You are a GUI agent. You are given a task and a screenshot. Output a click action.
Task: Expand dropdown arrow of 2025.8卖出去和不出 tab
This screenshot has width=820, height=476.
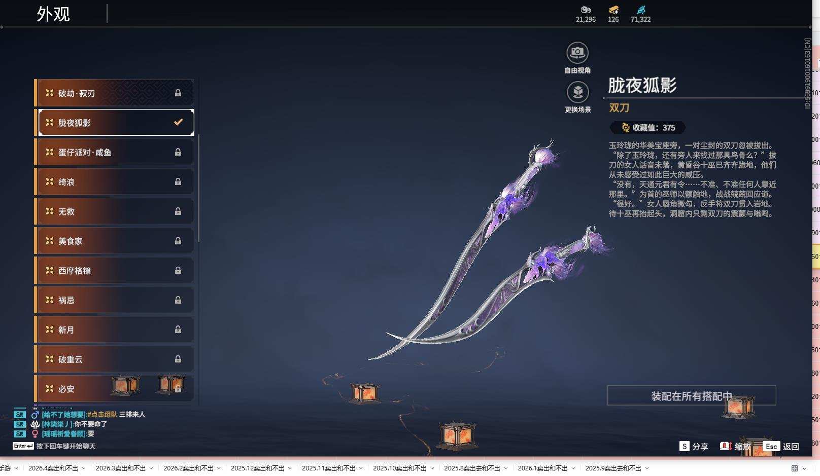[506, 468]
